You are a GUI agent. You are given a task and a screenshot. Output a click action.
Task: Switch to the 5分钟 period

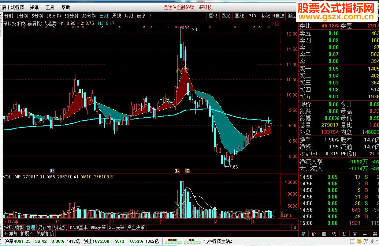point(37,16)
